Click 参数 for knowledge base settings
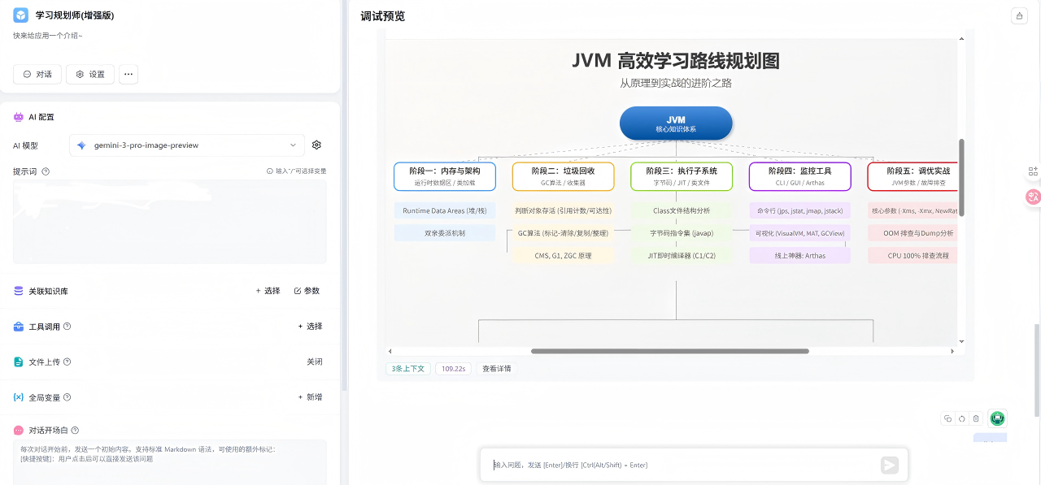 [x=307, y=291]
